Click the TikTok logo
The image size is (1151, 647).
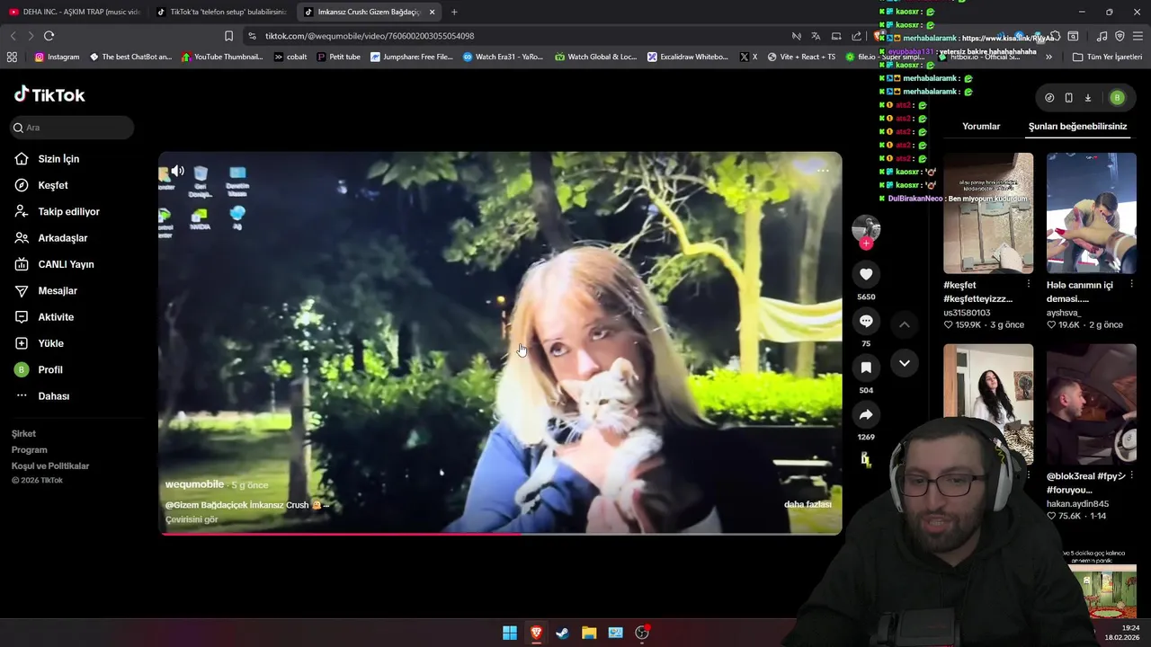tap(49, 94)
